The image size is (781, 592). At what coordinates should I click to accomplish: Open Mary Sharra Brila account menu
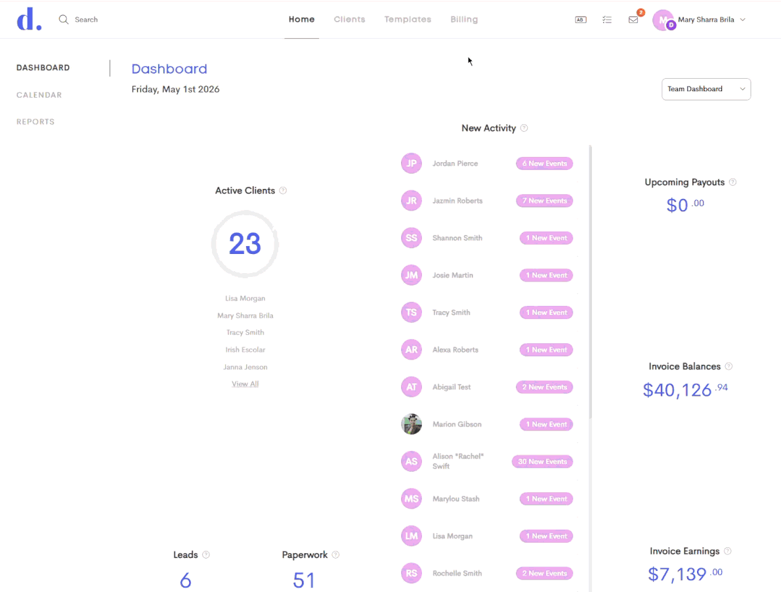[x=700, y=20]
